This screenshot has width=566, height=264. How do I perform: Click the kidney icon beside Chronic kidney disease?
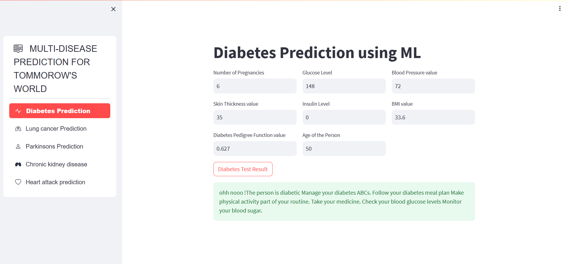click(18, 164)
